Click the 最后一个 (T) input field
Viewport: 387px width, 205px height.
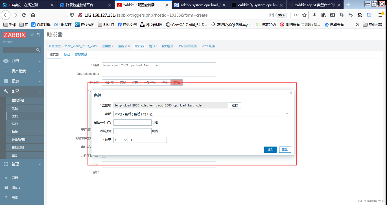pos(132,123)
